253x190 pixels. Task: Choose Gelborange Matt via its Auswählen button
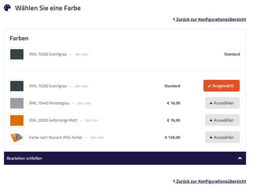(222, 120)
